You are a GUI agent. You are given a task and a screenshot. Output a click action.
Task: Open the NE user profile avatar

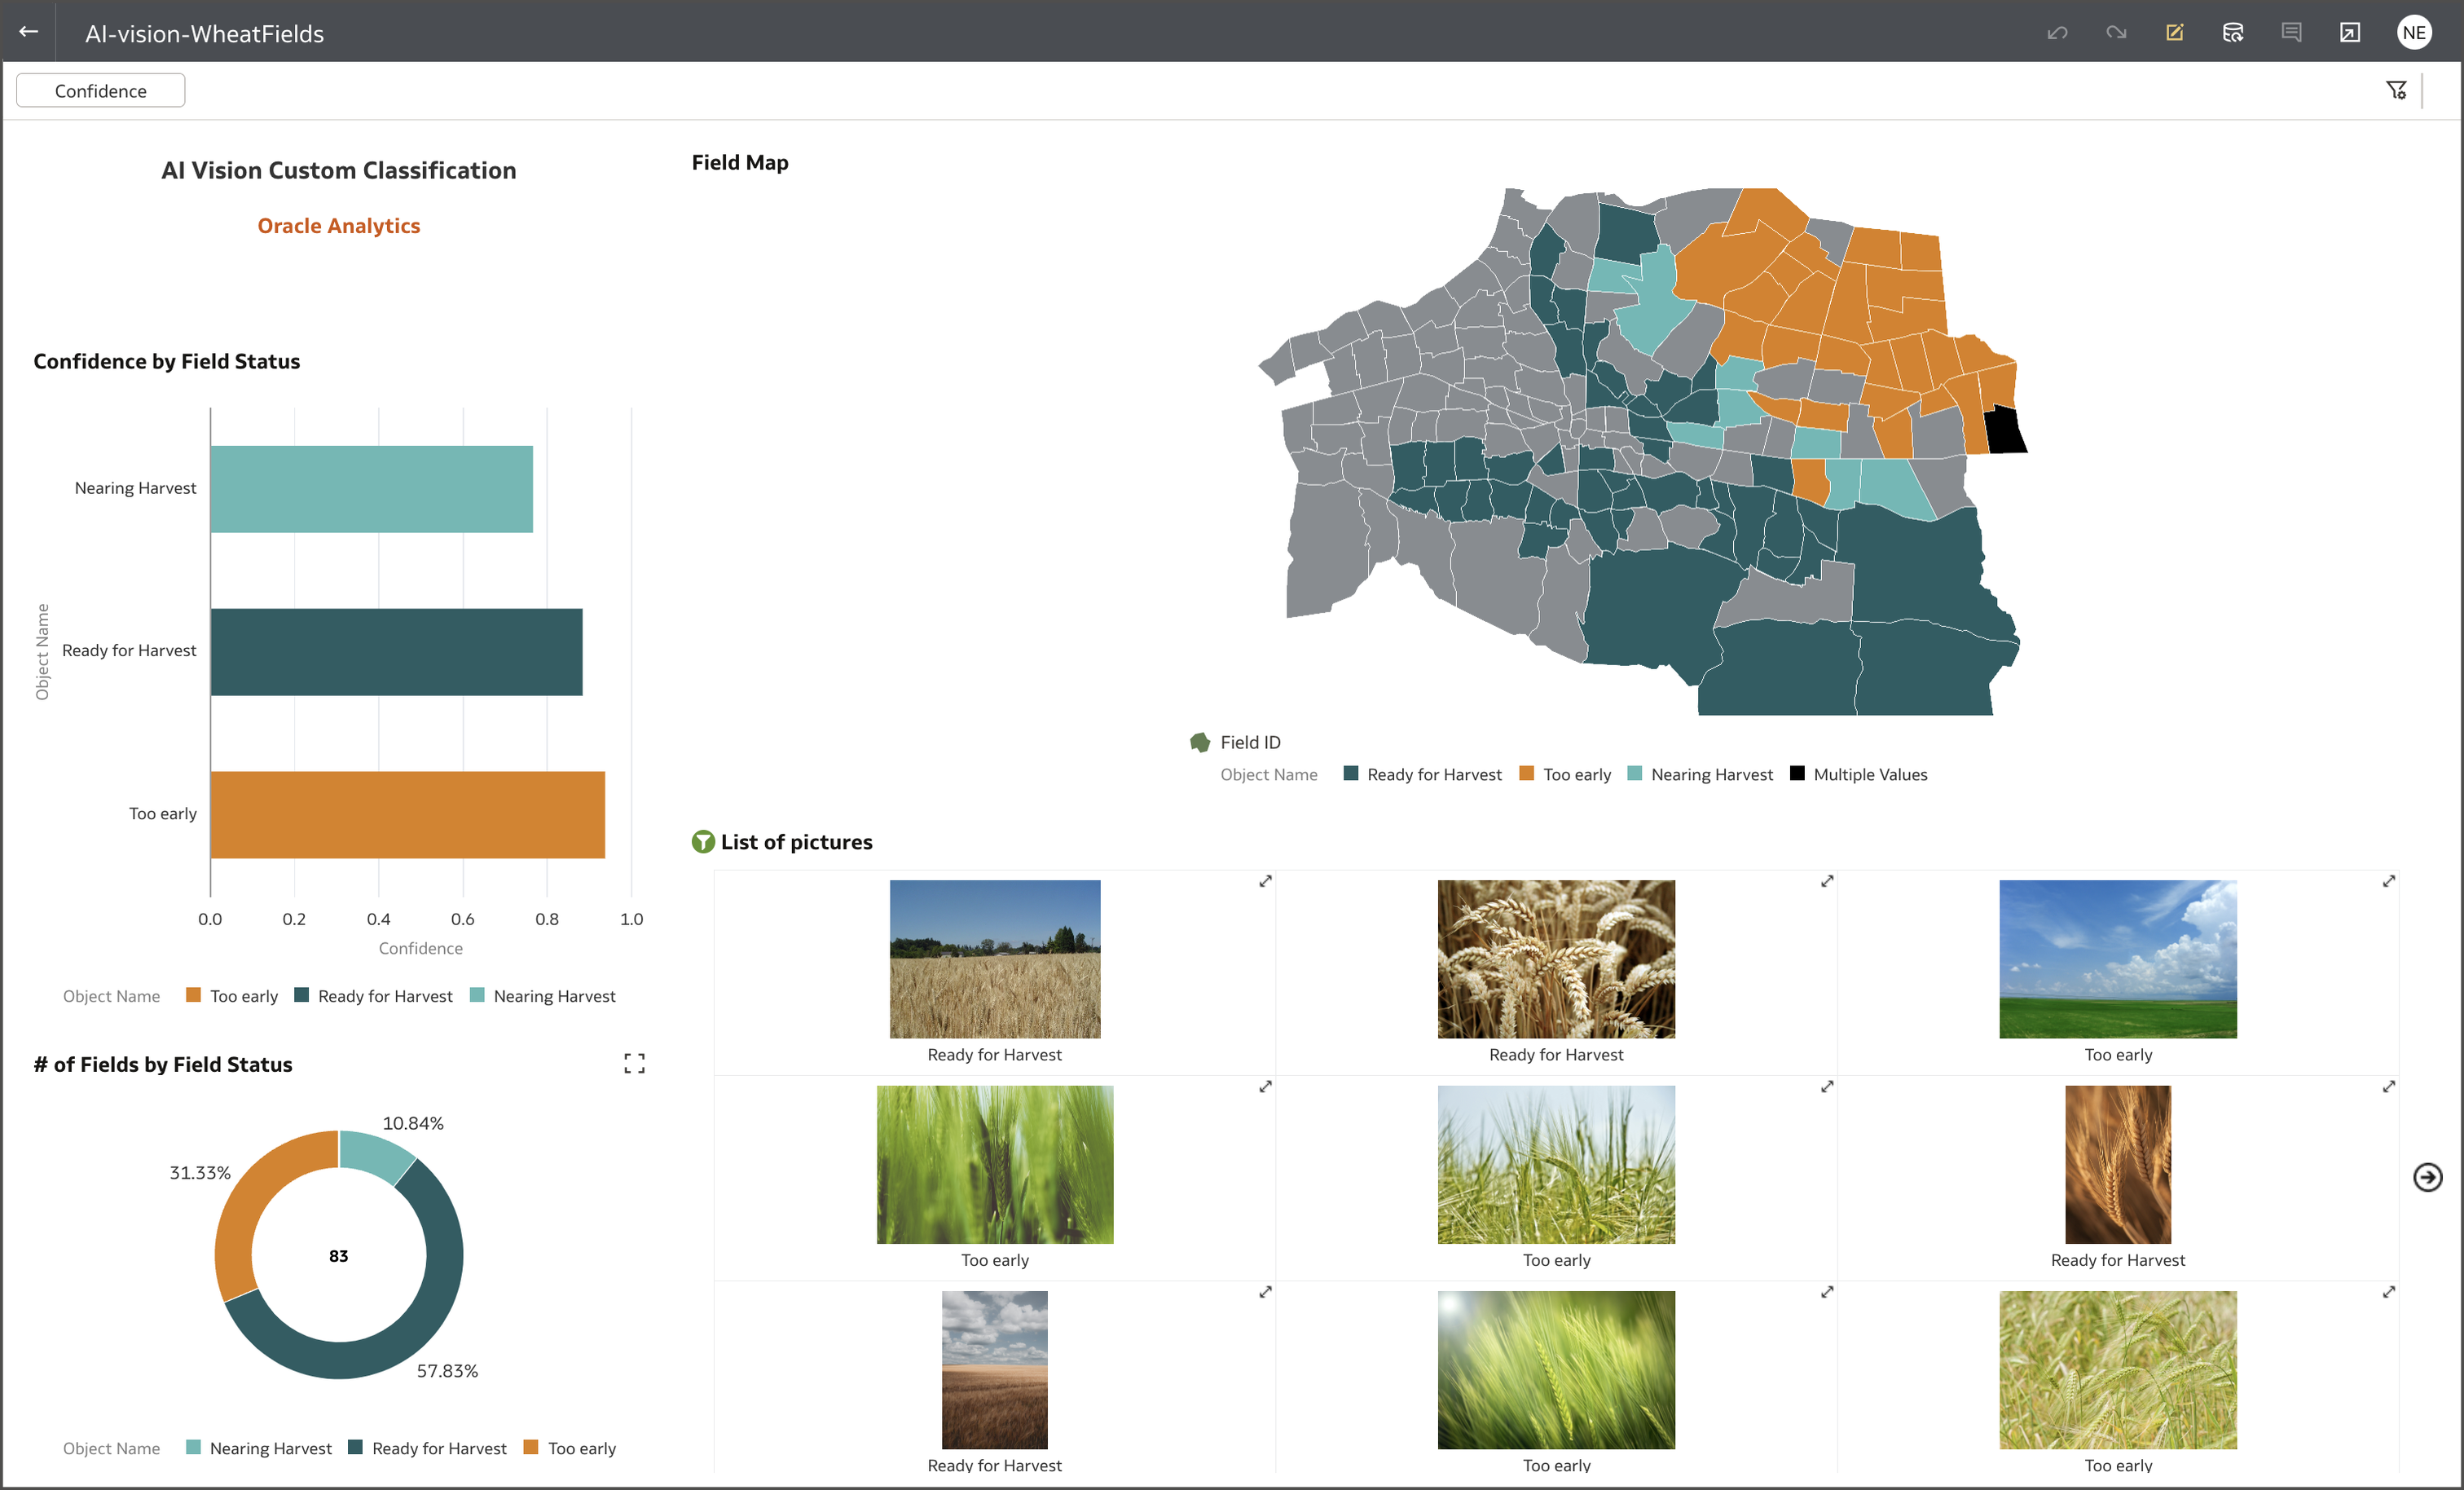coord(2413,33)
